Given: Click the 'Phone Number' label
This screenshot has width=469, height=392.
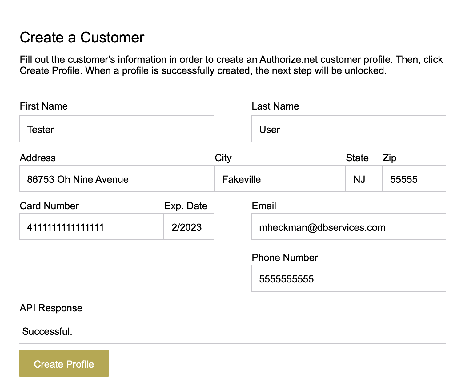Looking at the screenshot, I should click(285, 258).
